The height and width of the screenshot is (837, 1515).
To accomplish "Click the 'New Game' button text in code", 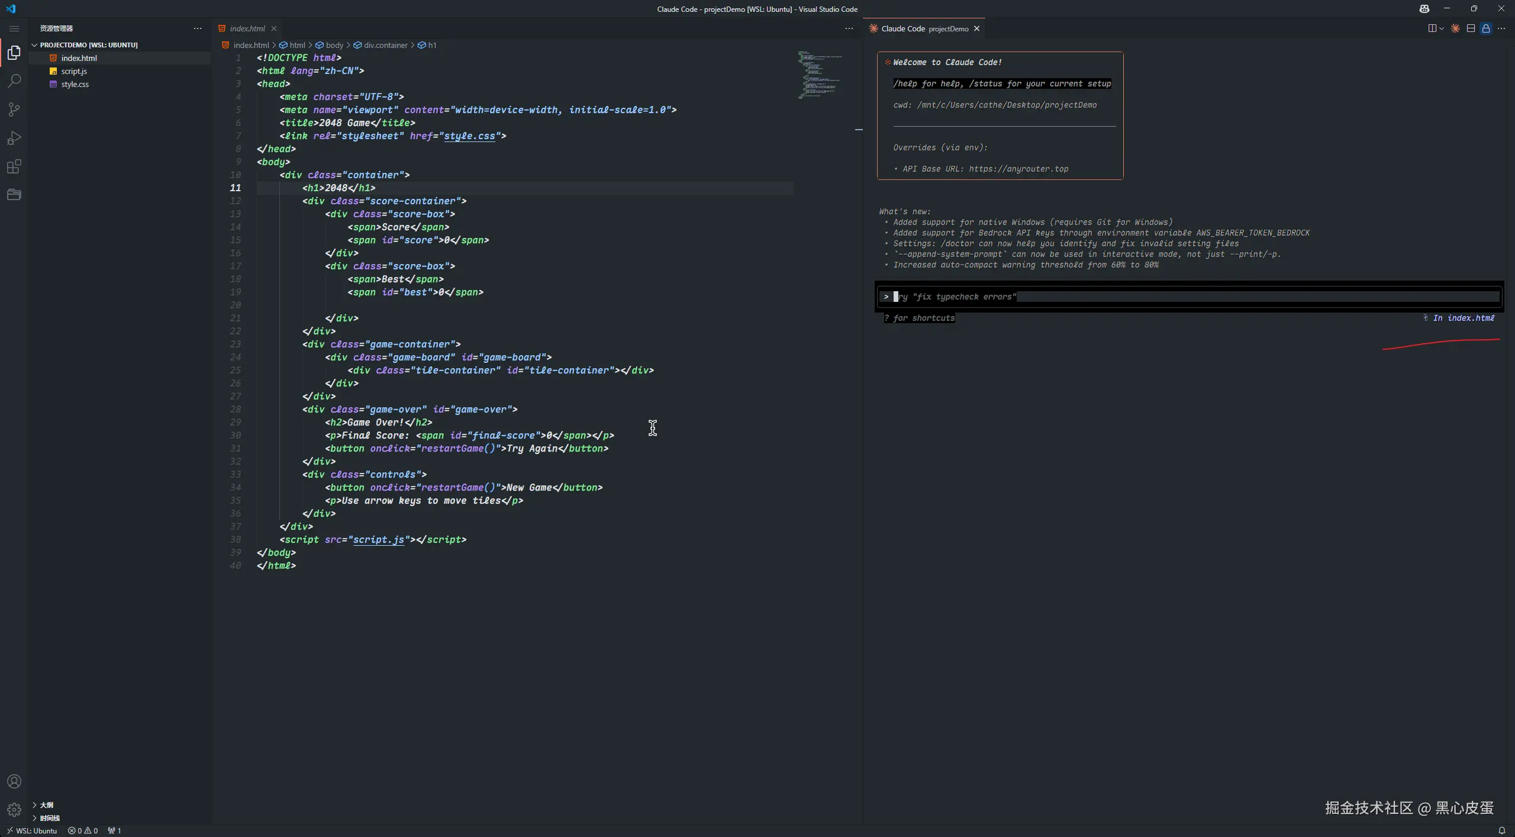I will pyautogui.click(x=529, y=488).
